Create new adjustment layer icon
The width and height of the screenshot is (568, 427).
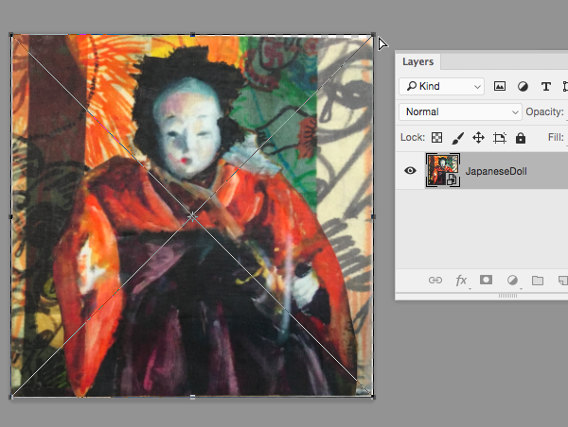pyautogui.click(x=512, y=280)
